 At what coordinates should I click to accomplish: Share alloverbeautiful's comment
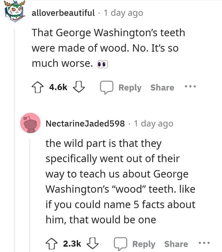pyautogui.click(x=162, y=87)
